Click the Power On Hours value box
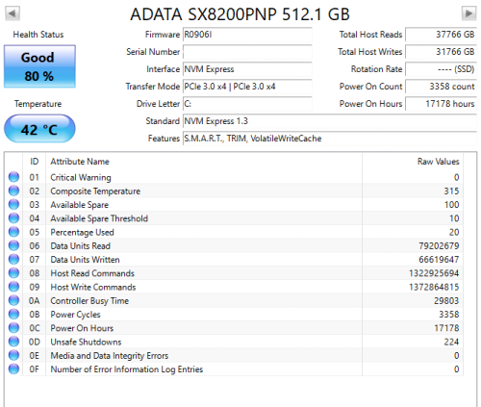481x407 pixels. tap(441, 104)
